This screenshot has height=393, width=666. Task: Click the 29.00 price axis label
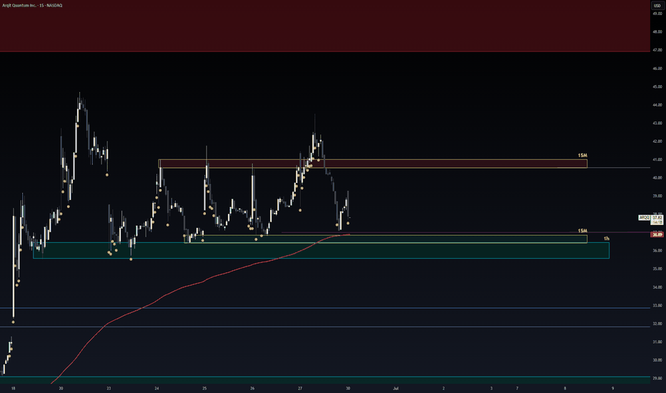tap(657, 379)
